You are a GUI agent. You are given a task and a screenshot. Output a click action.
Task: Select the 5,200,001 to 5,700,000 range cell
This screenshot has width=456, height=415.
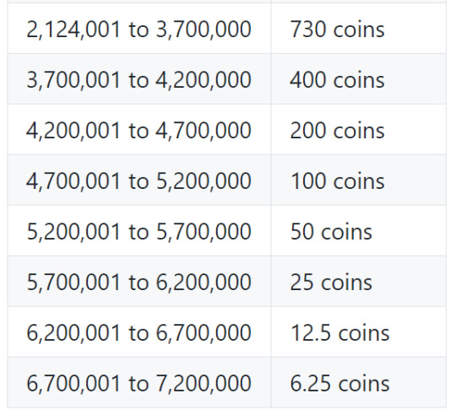(139, 231)
